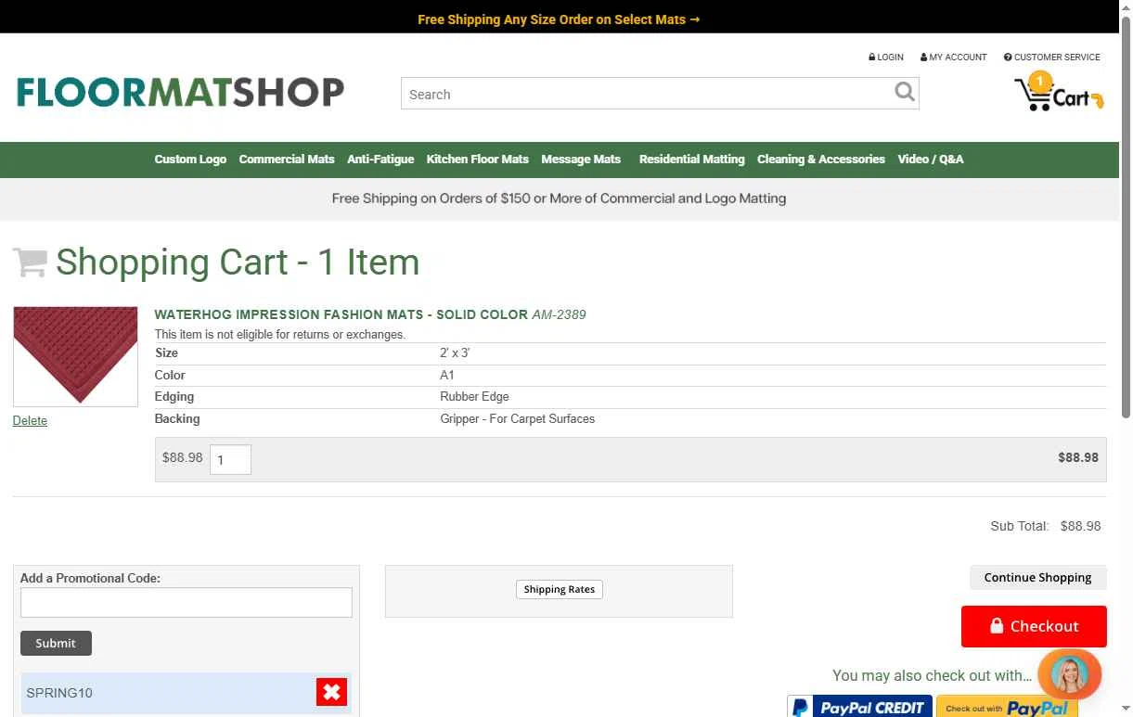Click the red Checkout button
The image size is (1133, 717).
tap(1034, 627)
